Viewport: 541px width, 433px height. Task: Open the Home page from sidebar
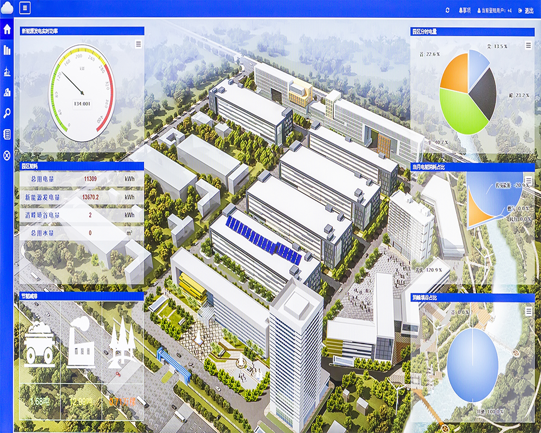7,29
